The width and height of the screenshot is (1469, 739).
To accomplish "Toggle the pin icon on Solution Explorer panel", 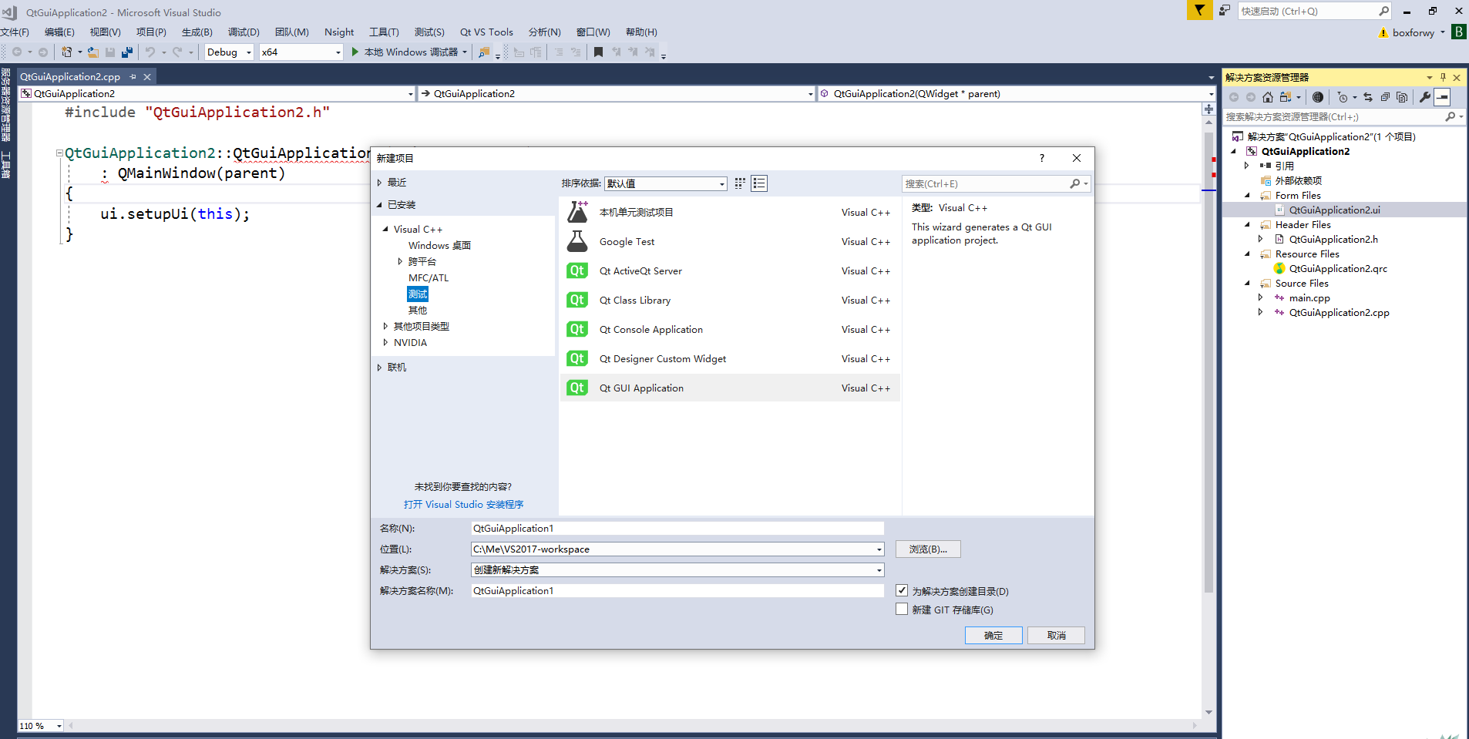I will click(x=1443, y=76).
